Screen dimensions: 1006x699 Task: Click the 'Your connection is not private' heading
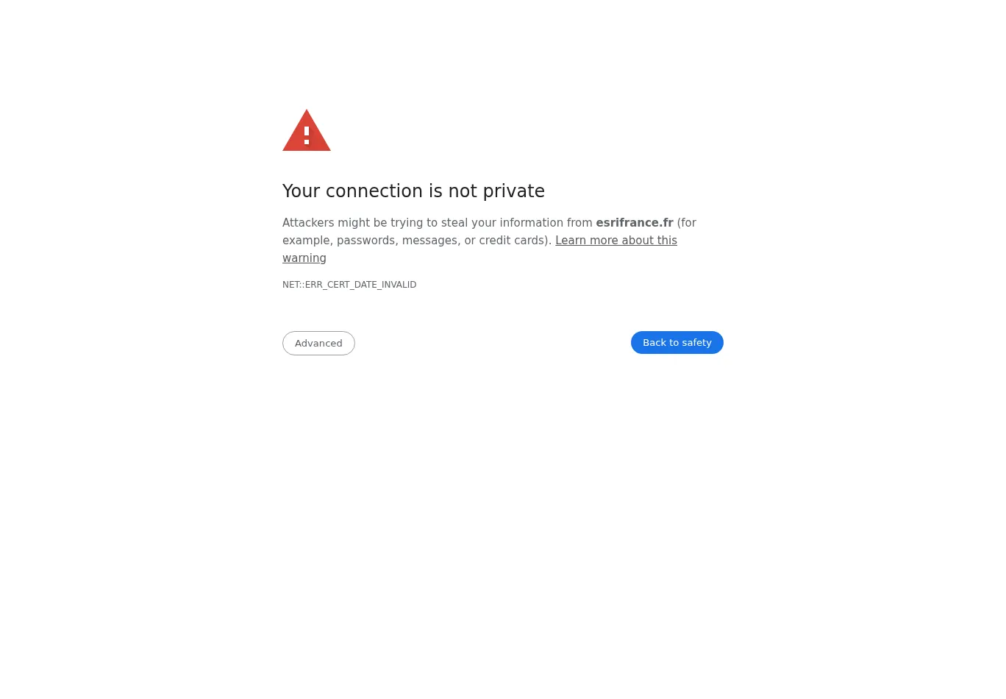[x=413, y=191]
